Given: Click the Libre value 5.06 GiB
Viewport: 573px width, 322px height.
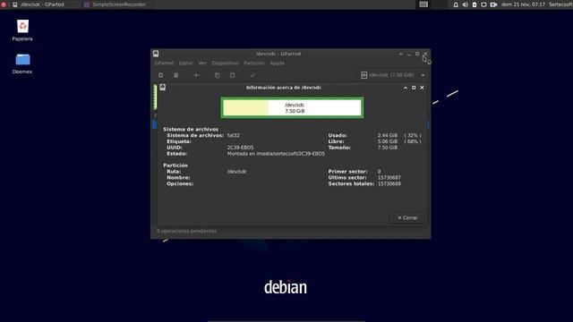Looking at the screenshot, I should [x=388, y=141].
